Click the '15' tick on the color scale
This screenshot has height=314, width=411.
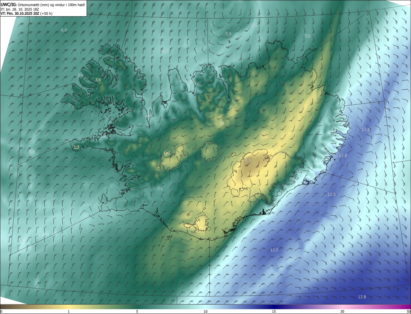click(x=274, y=311)
